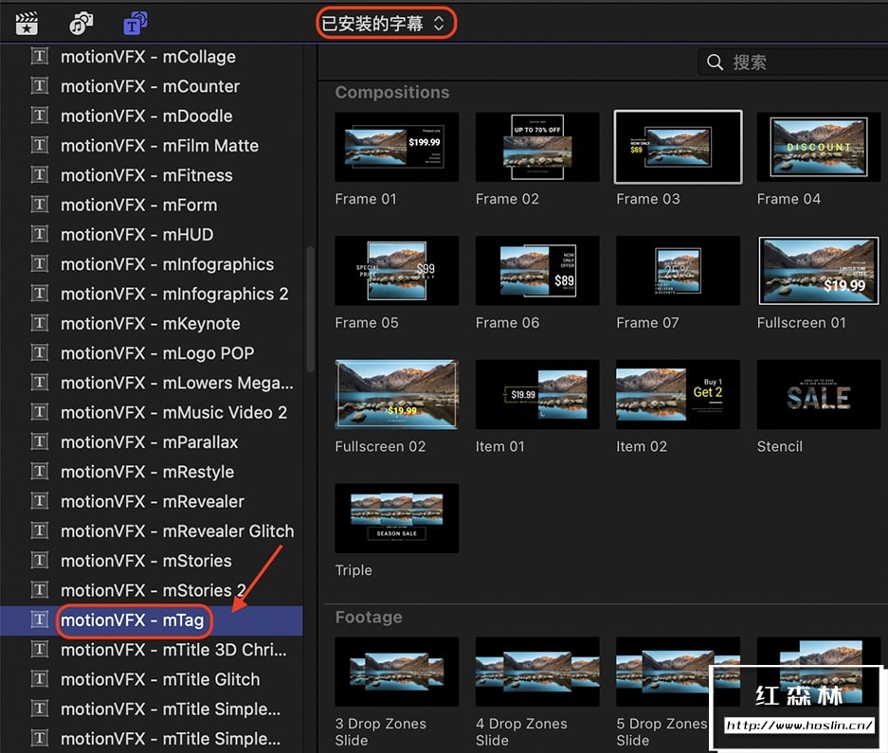Select motionVFX - mInfographics category
888x753 pixels.
point(152,264)
